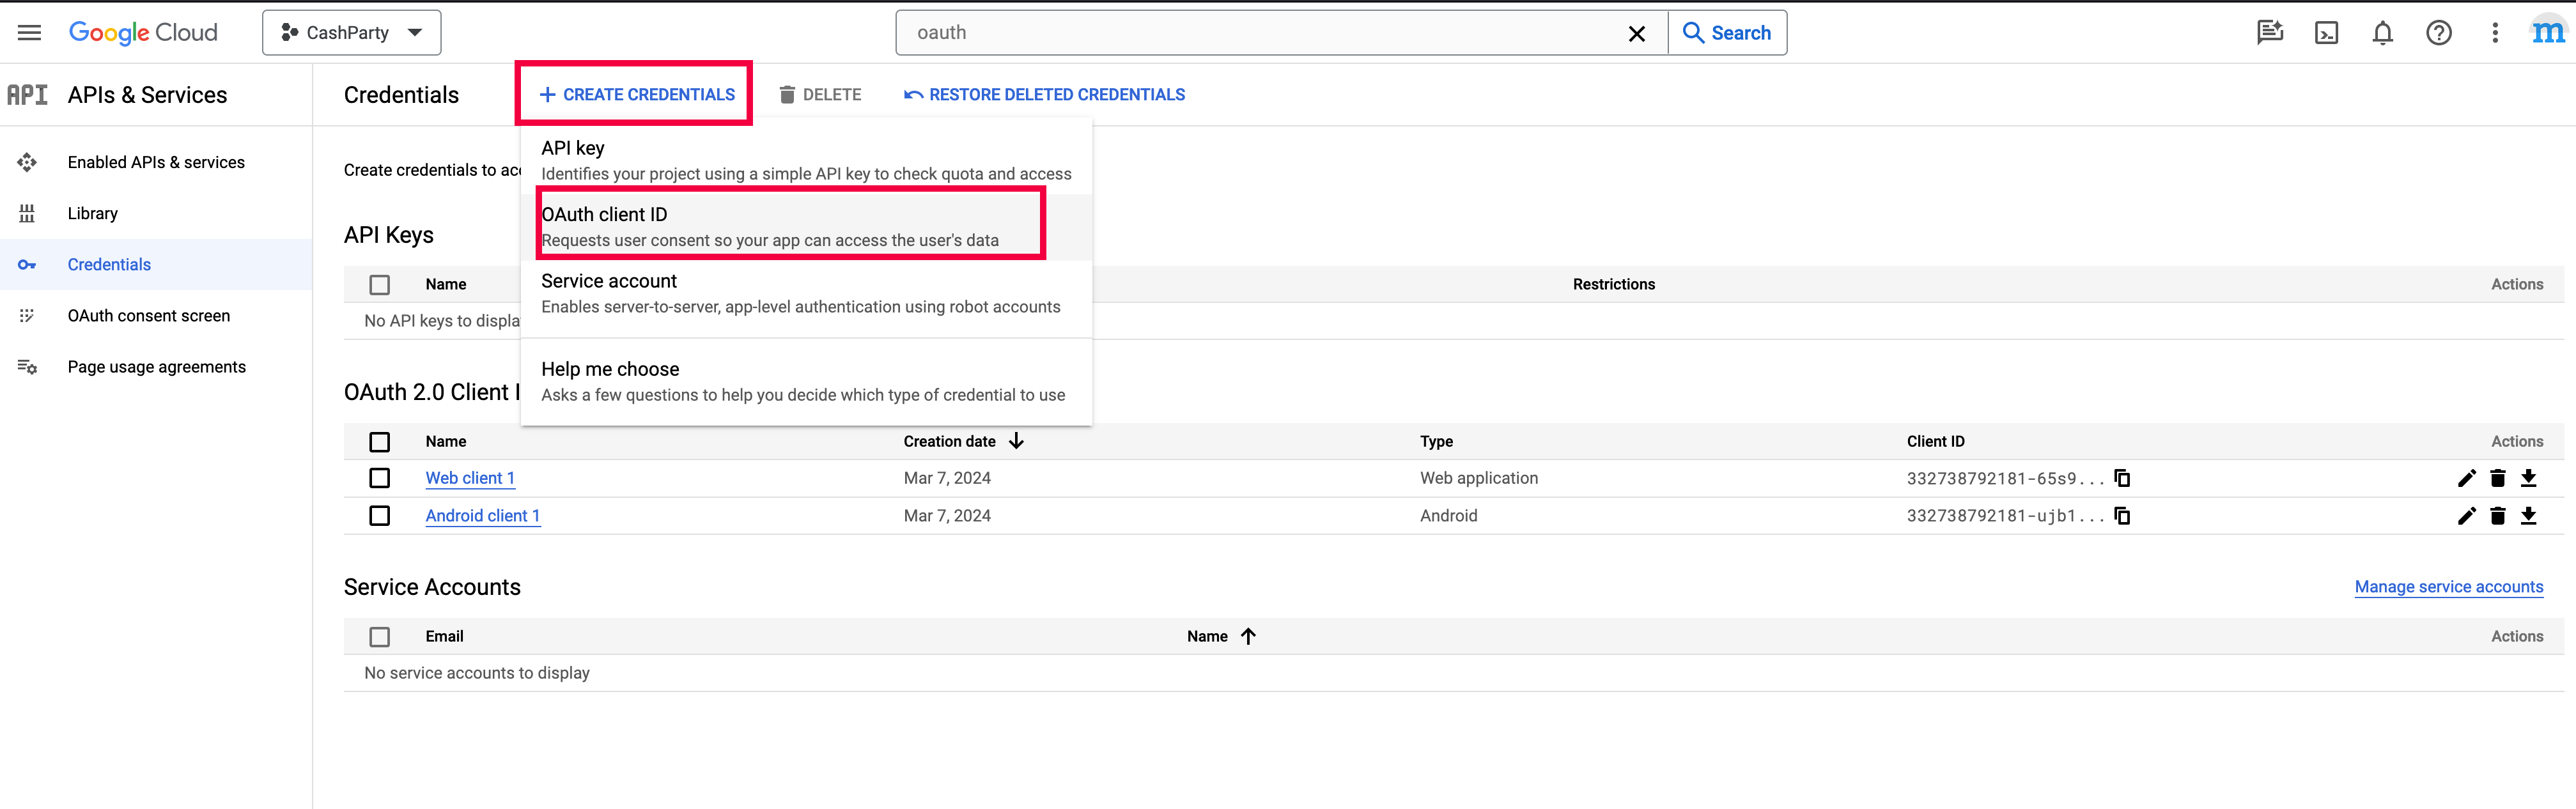The image size is (2576, 809).
Task: Click the Service Accounts heading
Action: 432,587
